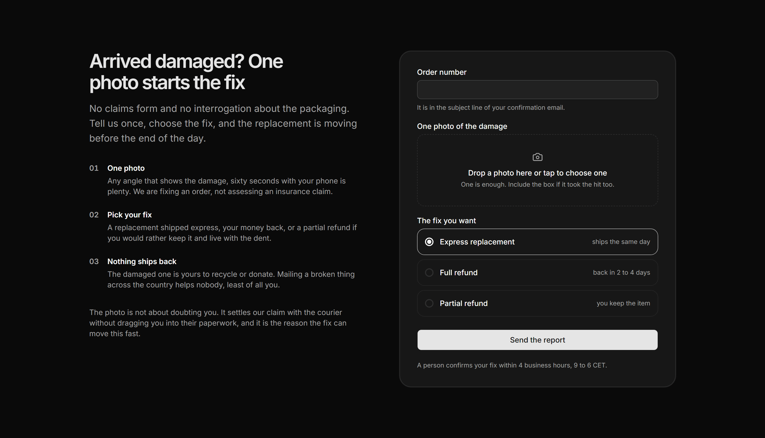Click the step number 01
765x438 pixels.
coord(94,168)
